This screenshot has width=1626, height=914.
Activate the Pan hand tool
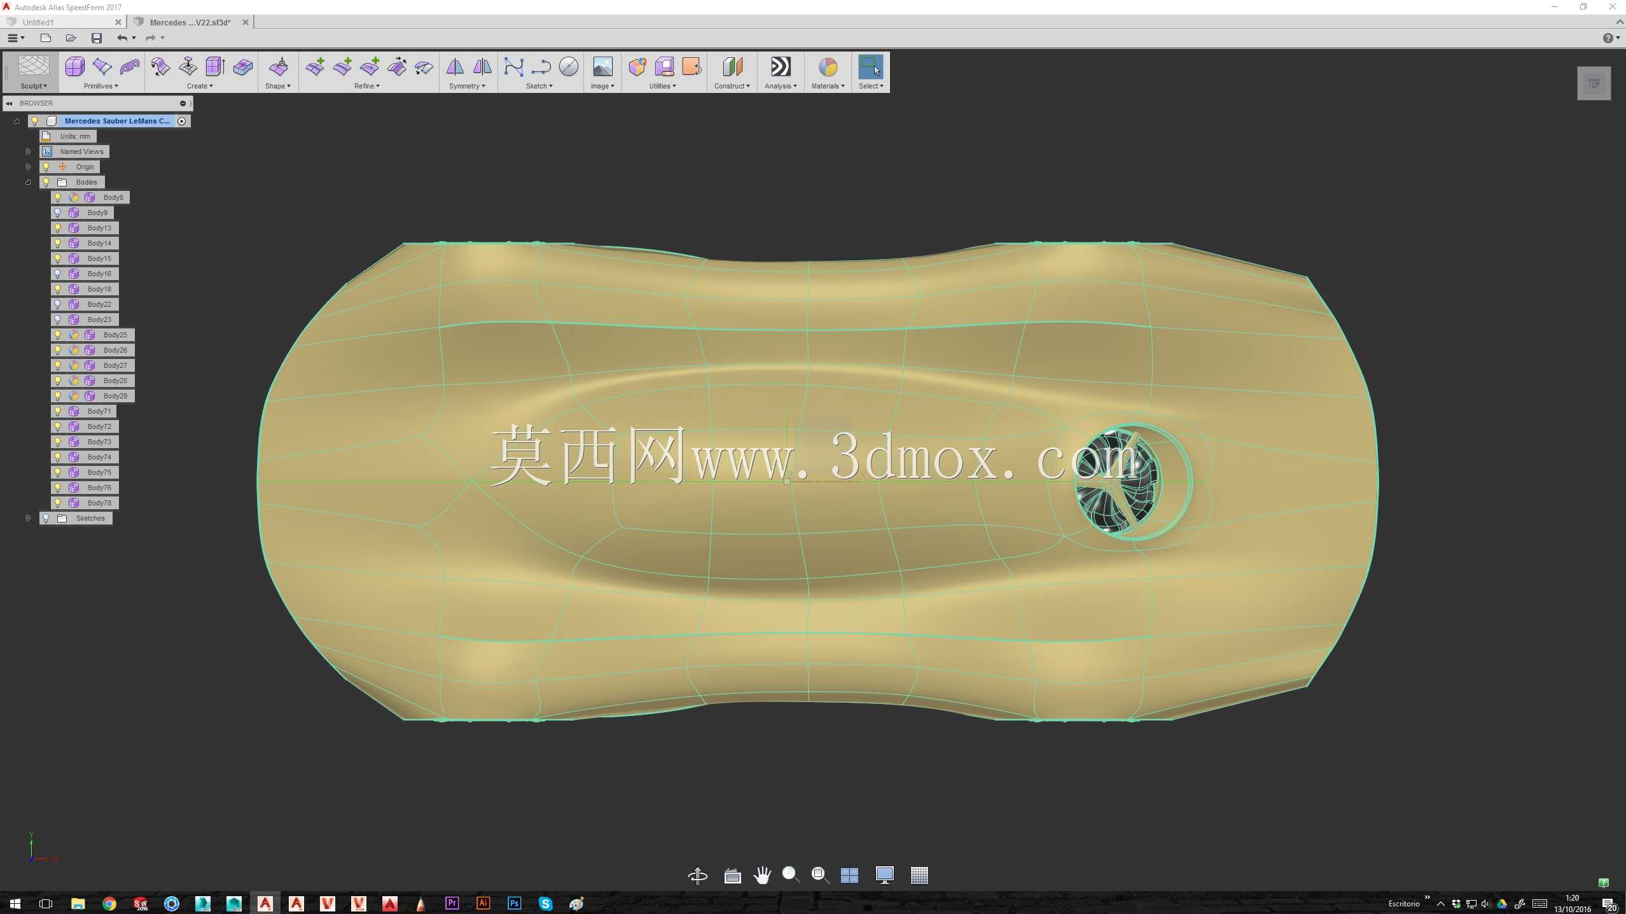pyautogui.click(x=761, y=876)
